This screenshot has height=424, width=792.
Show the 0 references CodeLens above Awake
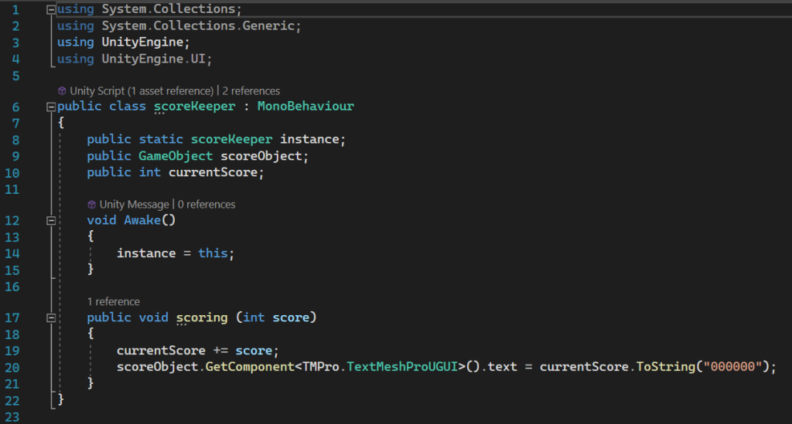click(207, 205)
